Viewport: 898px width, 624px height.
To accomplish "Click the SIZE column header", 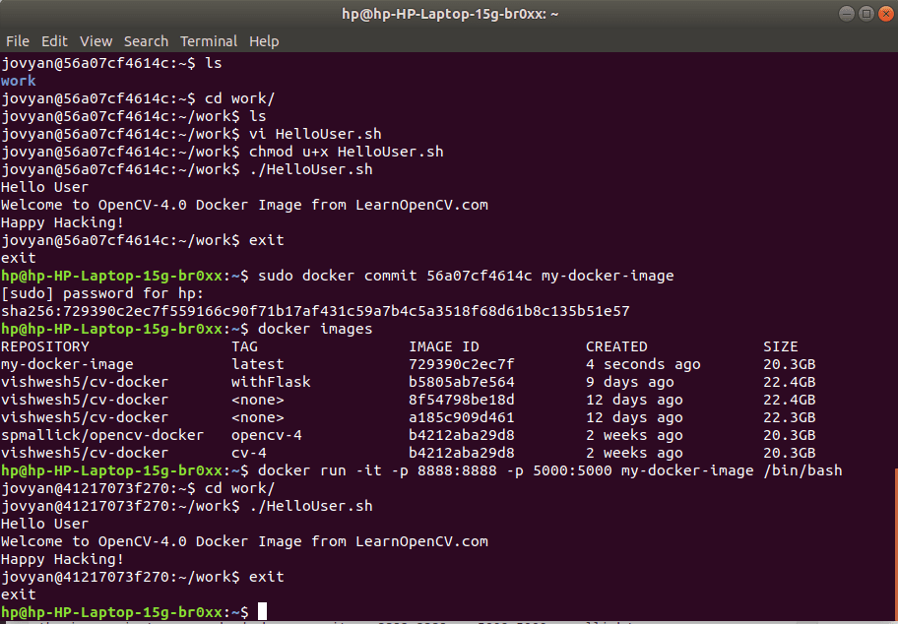I will tap(780, 346).
